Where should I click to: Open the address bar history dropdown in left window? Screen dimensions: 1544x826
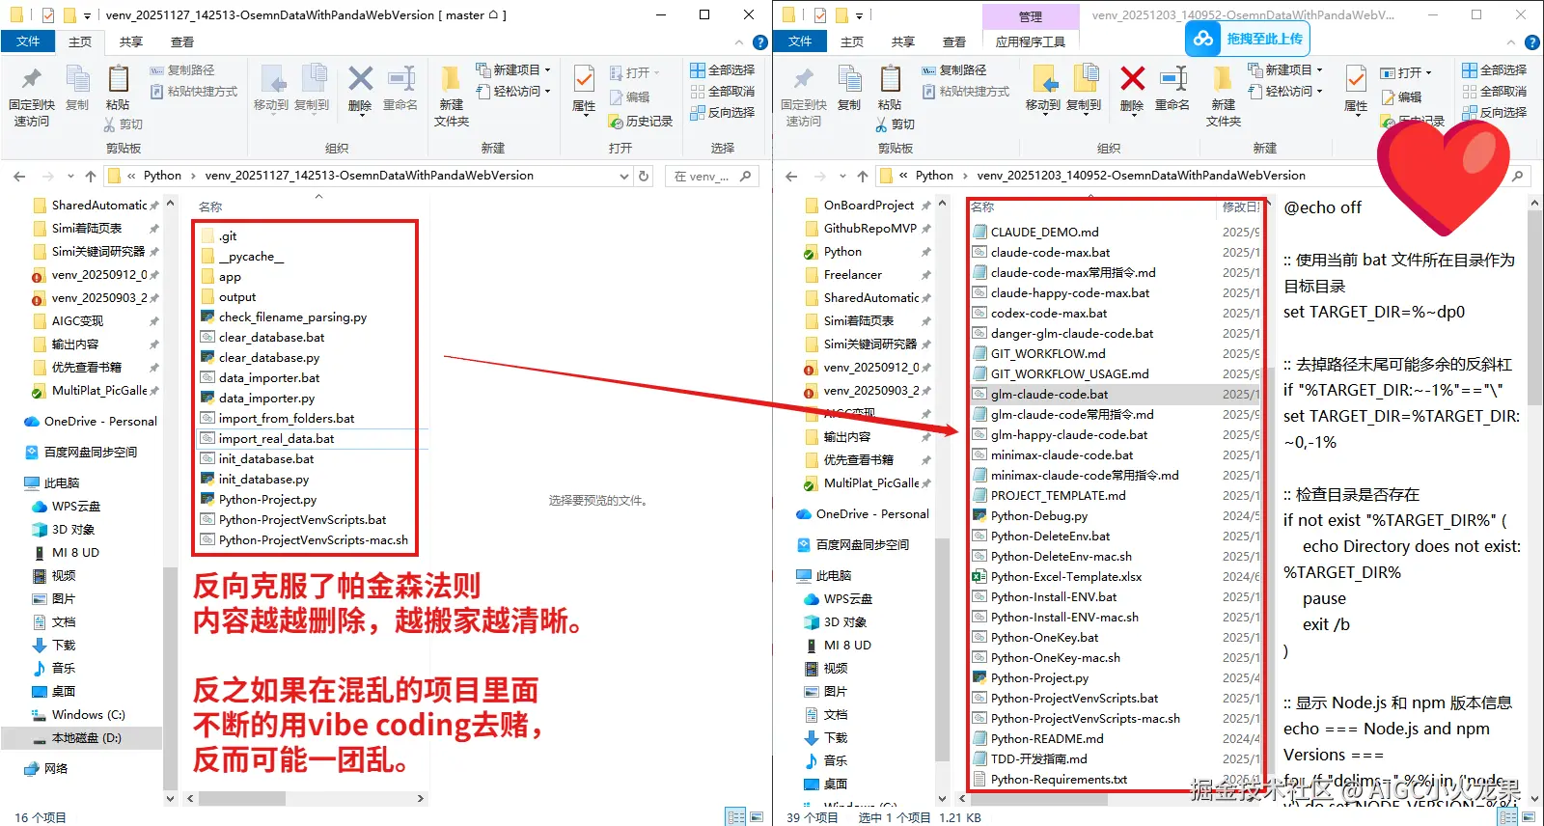pyautogui.click(x=623, y=176)
